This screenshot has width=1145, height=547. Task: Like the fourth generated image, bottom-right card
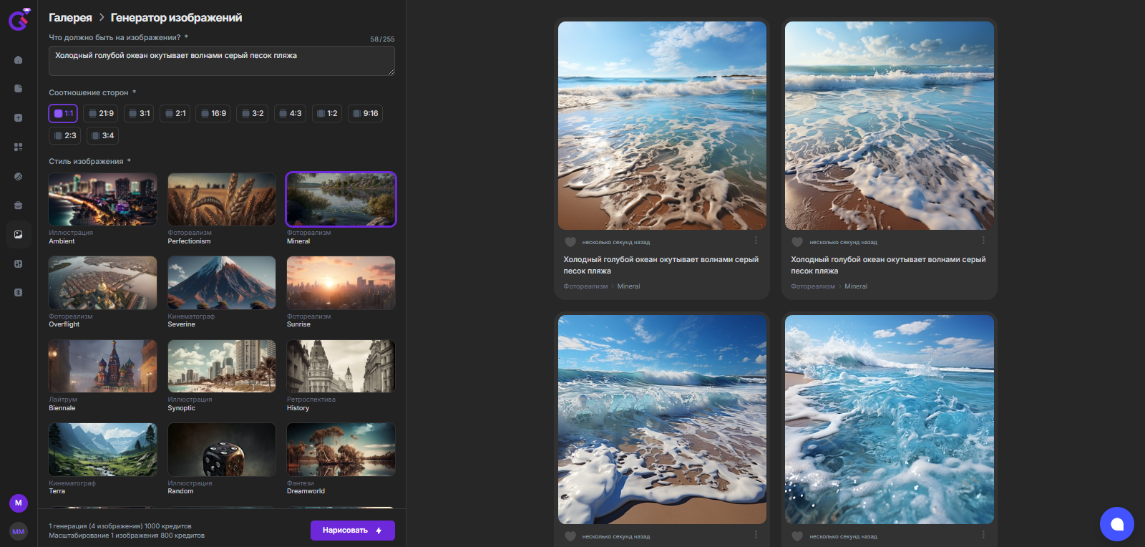coord(797,536)
